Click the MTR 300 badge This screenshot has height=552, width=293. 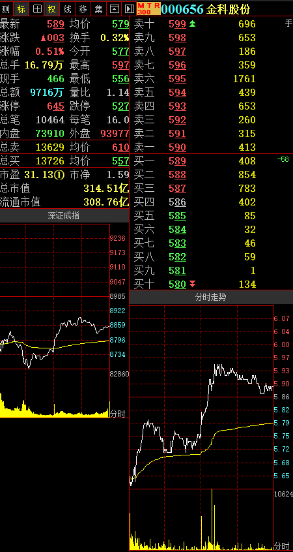pyautogui.click(x=148, y=8)
